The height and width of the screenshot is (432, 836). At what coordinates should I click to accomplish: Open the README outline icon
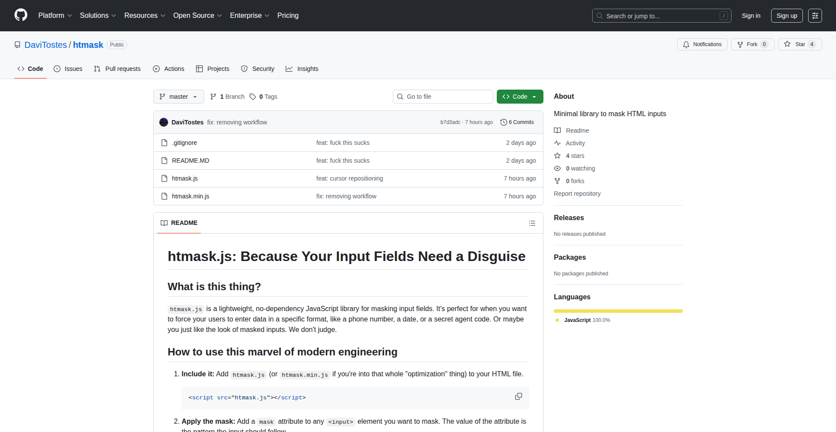pos(532,223)
